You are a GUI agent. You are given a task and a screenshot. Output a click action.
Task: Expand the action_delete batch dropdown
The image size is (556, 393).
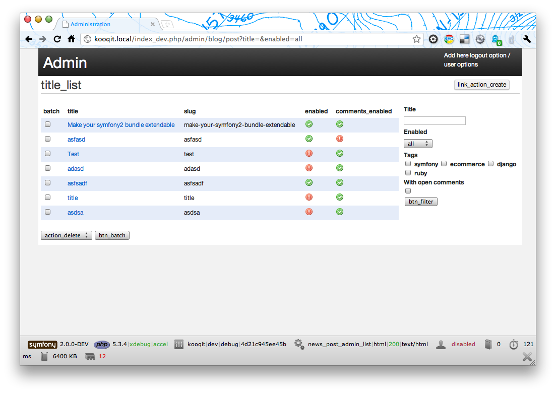coord(66,235)
